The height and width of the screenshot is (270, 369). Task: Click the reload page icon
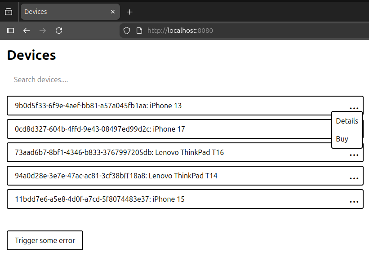59,31
